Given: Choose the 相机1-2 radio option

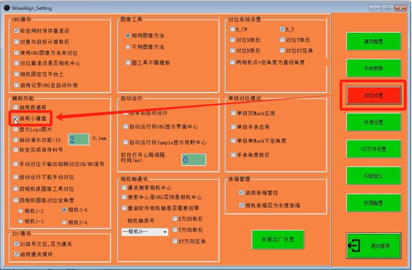Looking at the screenshot, I should point(20,210).
